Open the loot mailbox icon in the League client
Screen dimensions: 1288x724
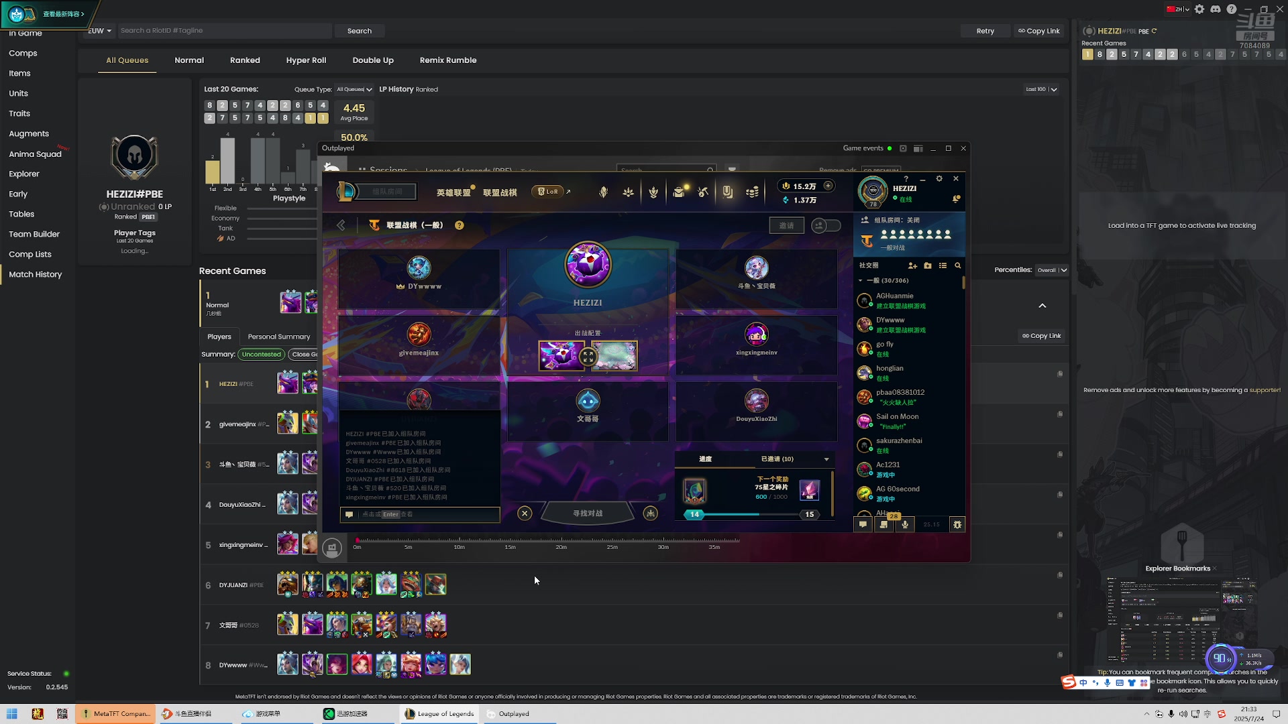(x=679, y=192)
